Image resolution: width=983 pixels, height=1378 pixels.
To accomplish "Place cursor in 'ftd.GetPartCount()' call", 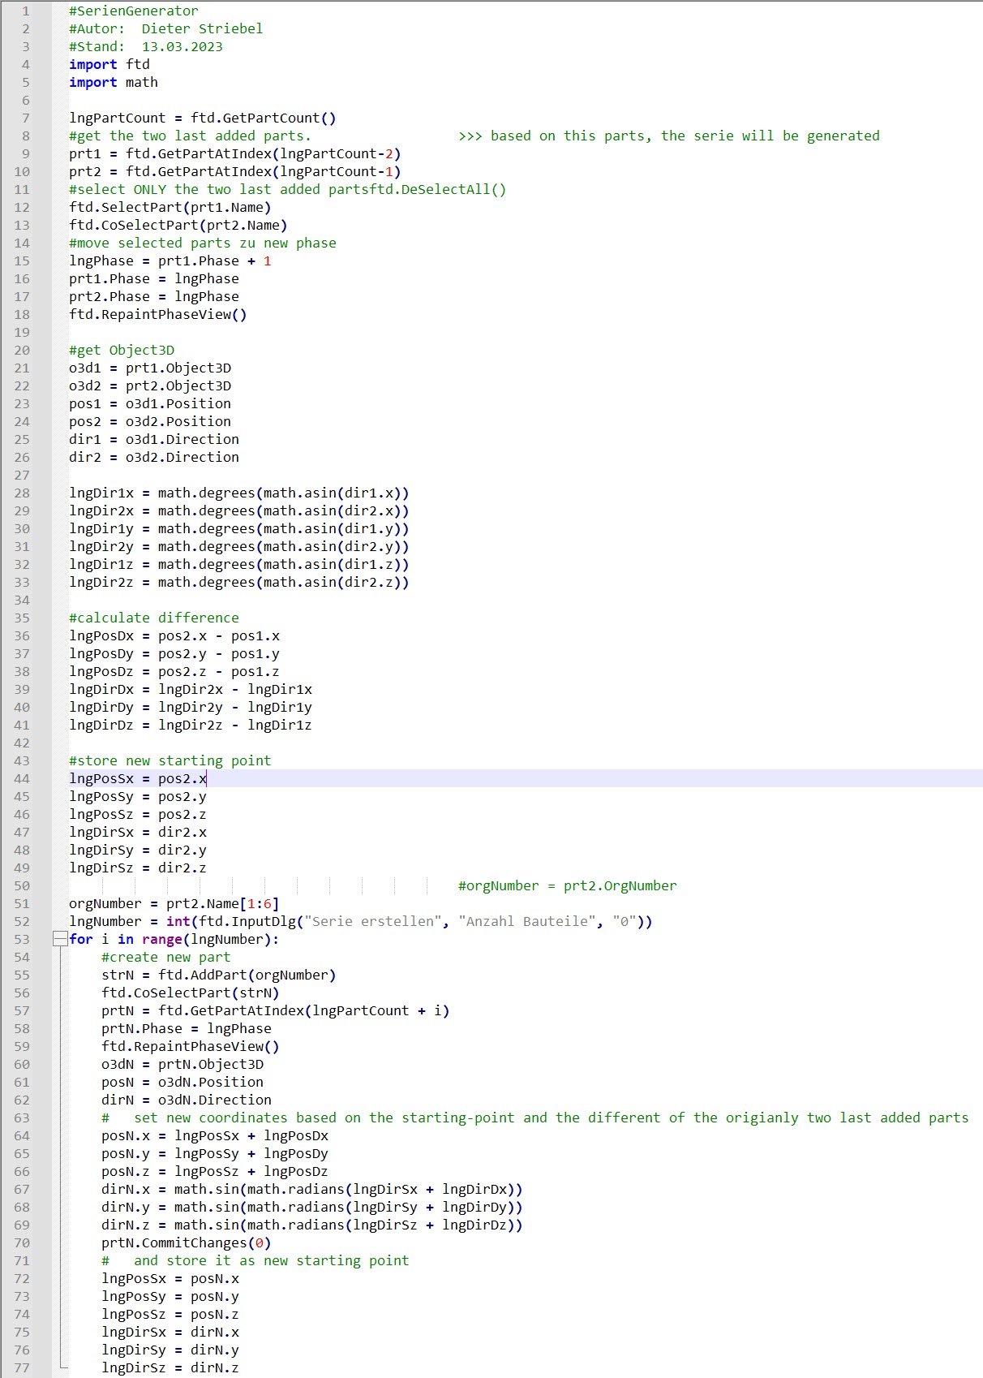I will click(x=263, y=118).
